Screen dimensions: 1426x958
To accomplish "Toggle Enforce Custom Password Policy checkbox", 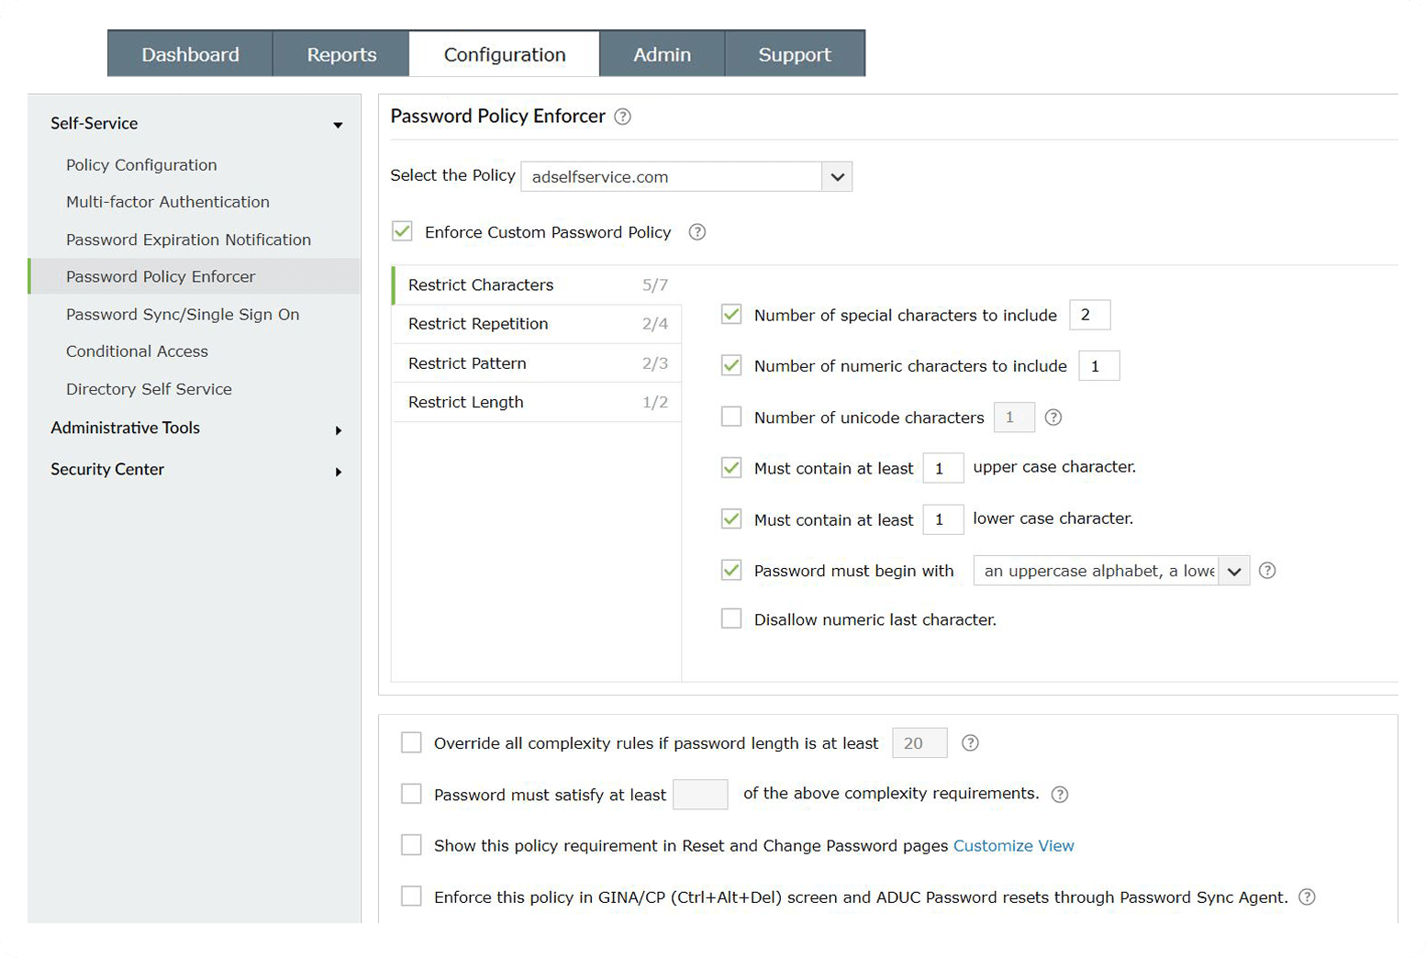I will [402, 231].
